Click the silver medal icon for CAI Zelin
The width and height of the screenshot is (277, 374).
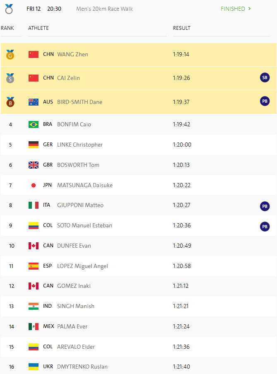coord(10,78)
